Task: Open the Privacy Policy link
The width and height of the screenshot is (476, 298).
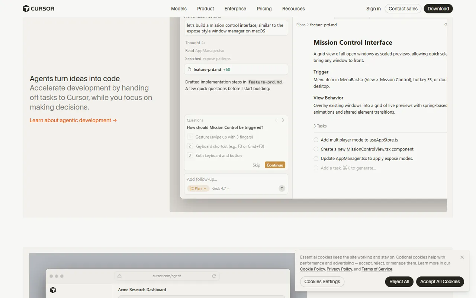Action: (x=339, y=269)
